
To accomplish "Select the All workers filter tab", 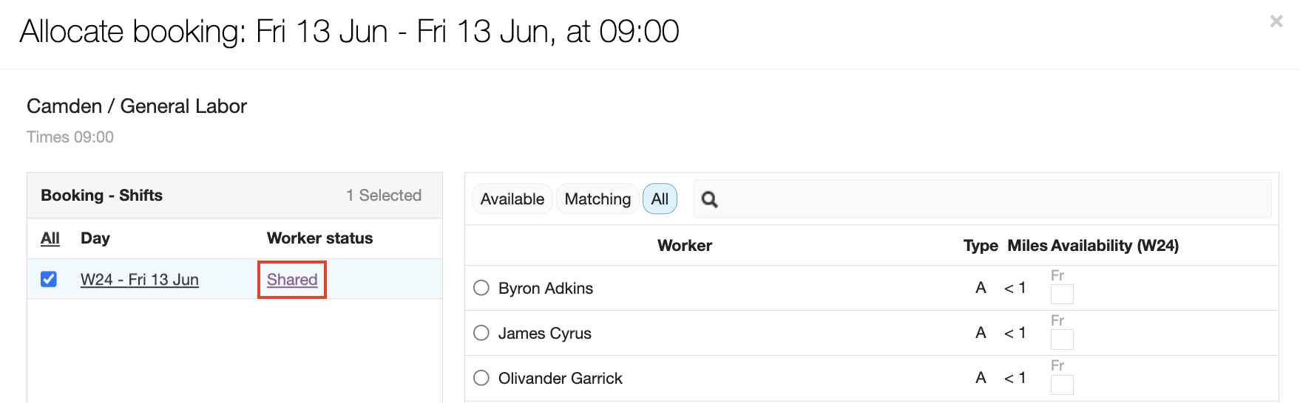I will click(x=660, y=199).
